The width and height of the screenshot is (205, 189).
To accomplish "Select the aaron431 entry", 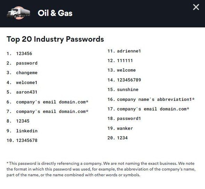I will point(27,92).
